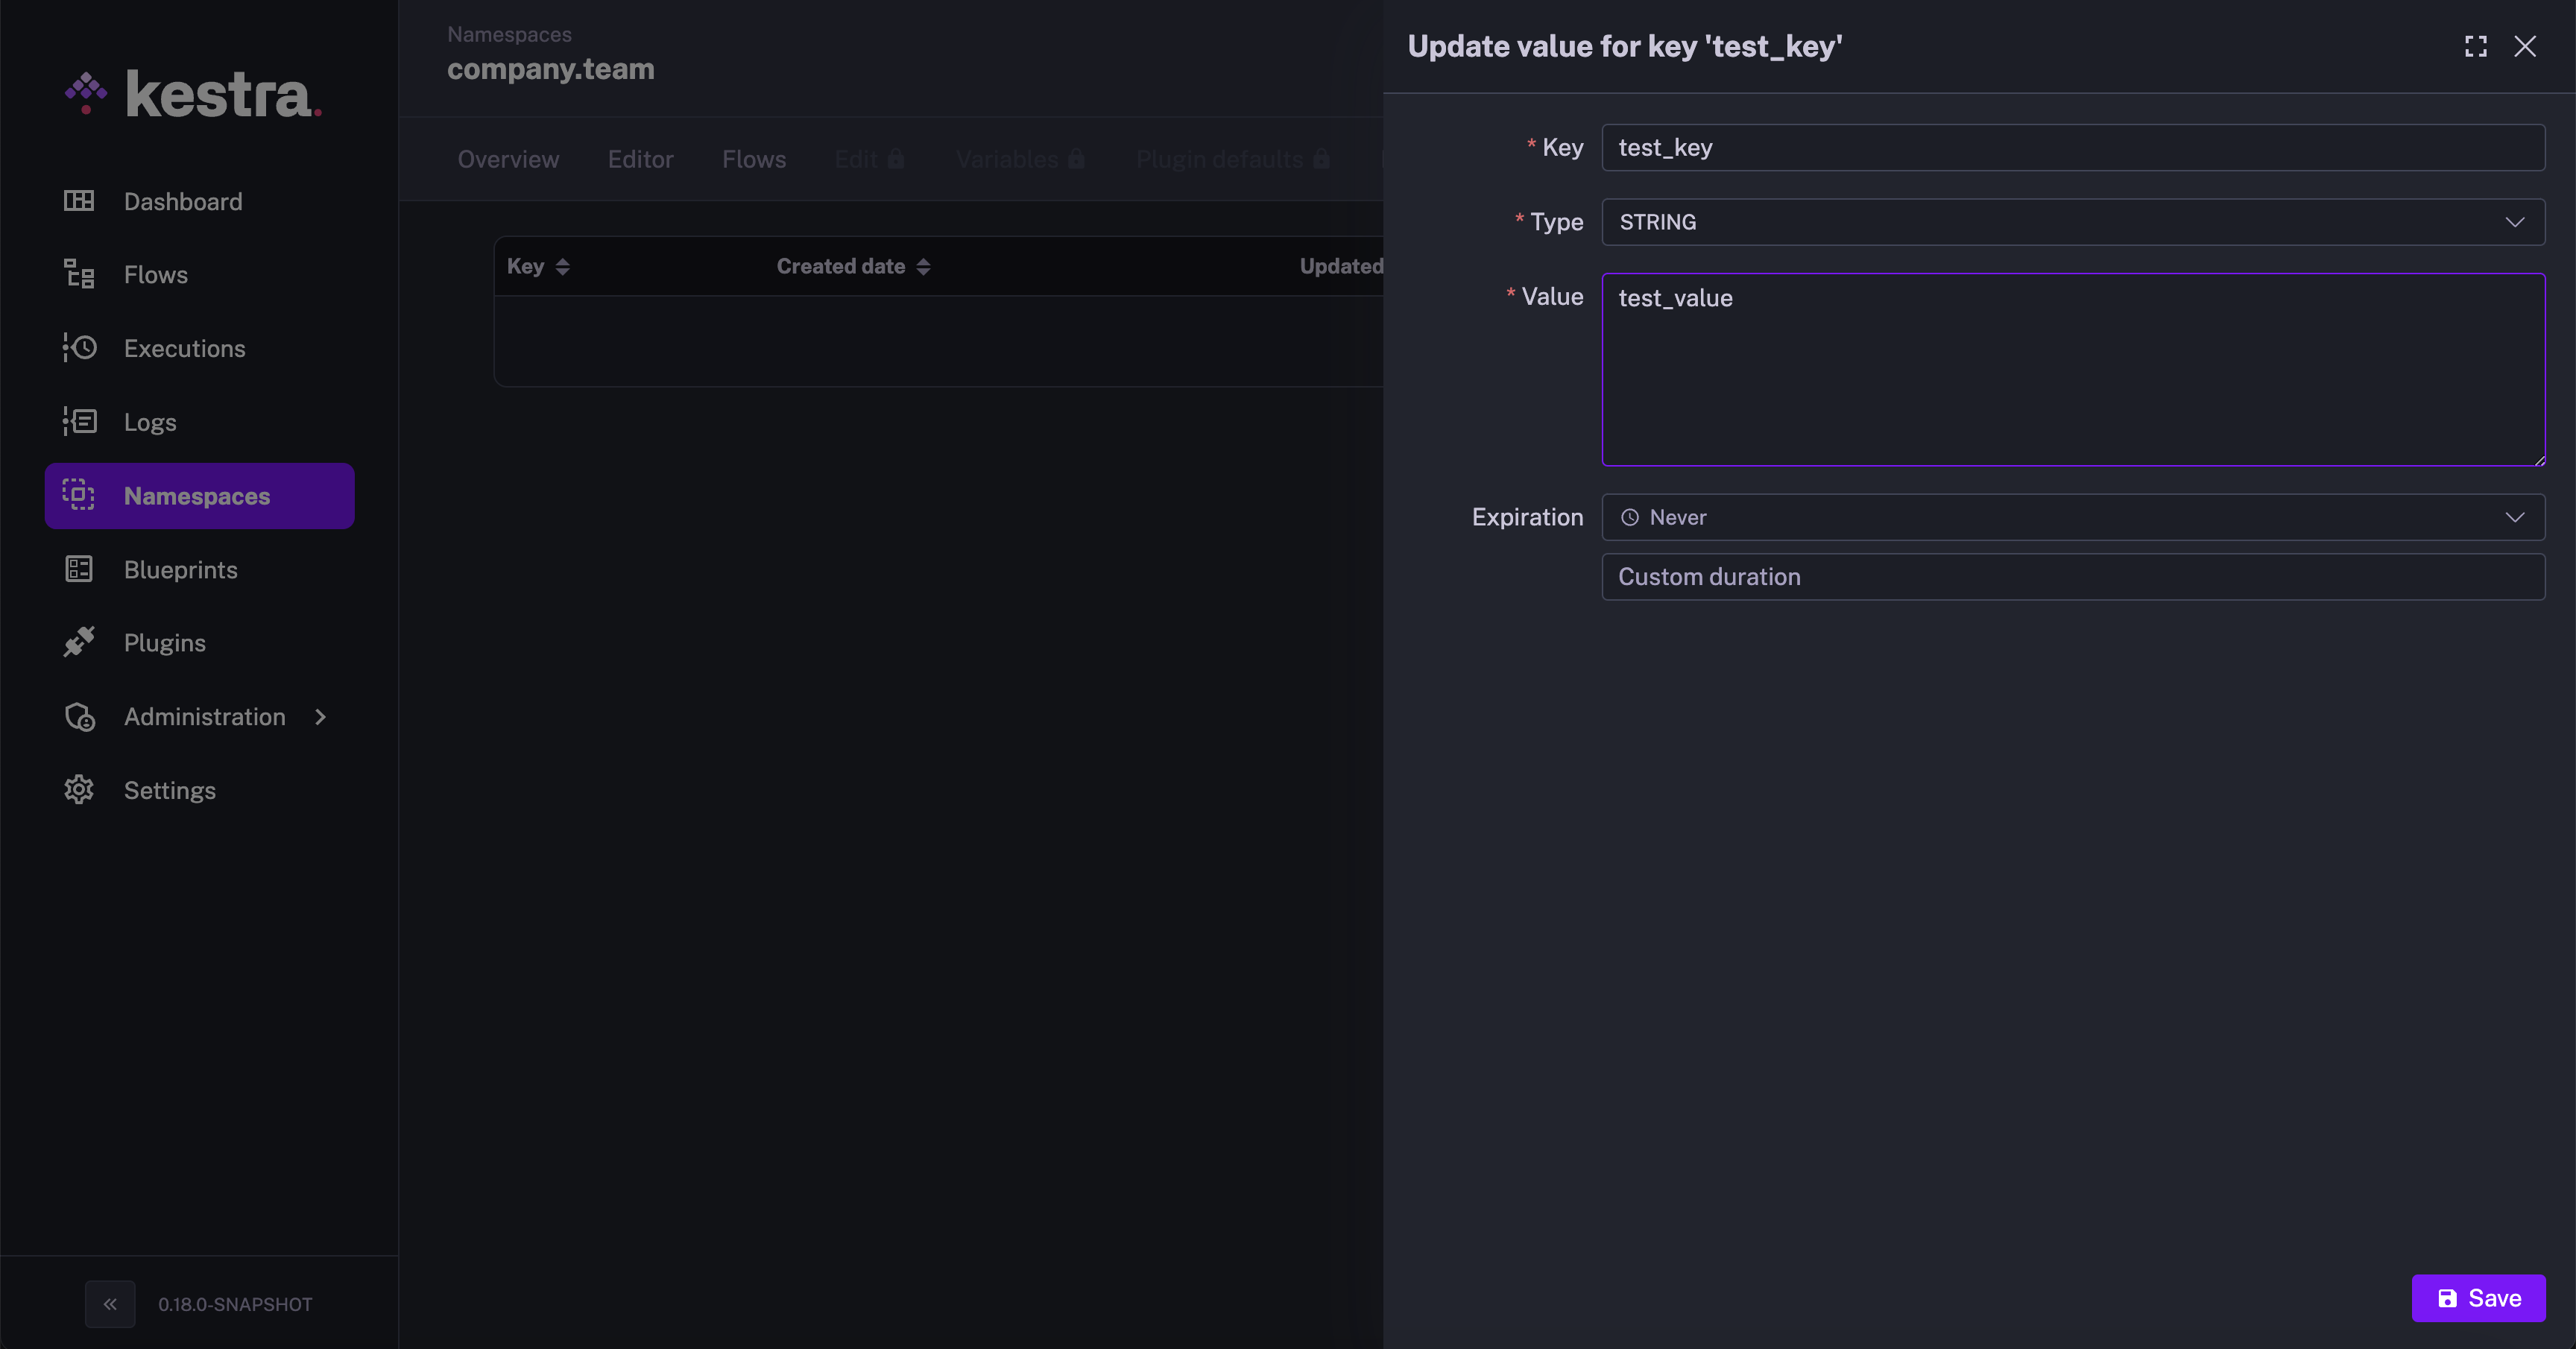Open the Expiration Never dropdown

(x=2072, y=517)
